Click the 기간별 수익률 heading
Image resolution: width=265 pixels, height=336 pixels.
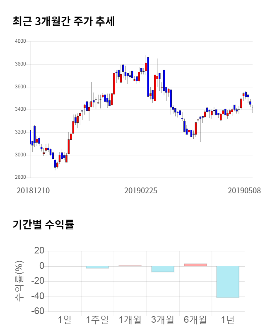tap(43, 225)
